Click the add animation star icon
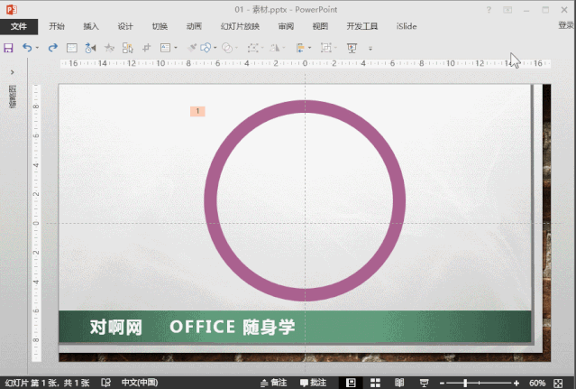Image resolution: width=576 pixels, height=389 pixels. 109,48
